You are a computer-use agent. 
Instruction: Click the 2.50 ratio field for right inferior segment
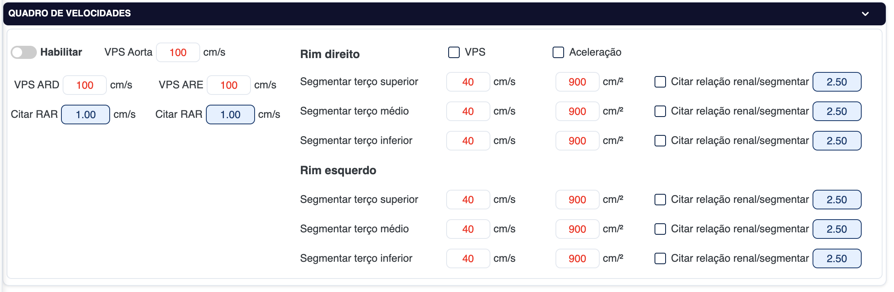[x=837, y=141]
